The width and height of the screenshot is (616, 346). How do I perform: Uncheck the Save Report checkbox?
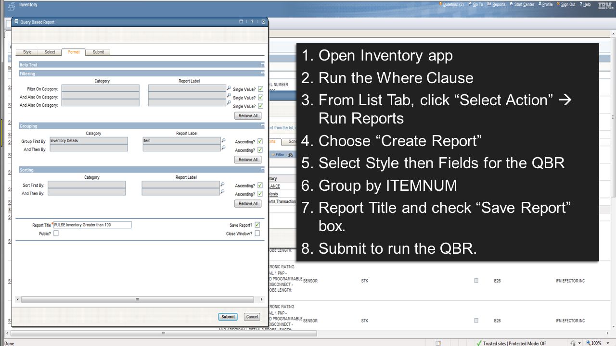257,224
